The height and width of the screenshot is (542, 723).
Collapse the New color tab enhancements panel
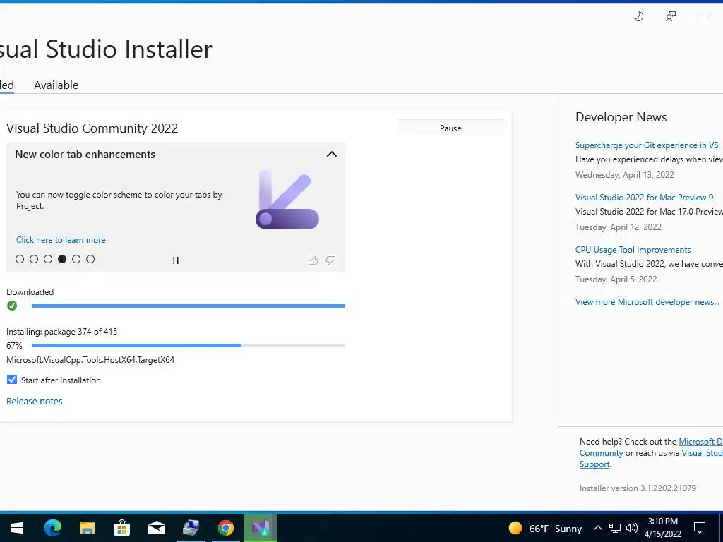[332, 155]
